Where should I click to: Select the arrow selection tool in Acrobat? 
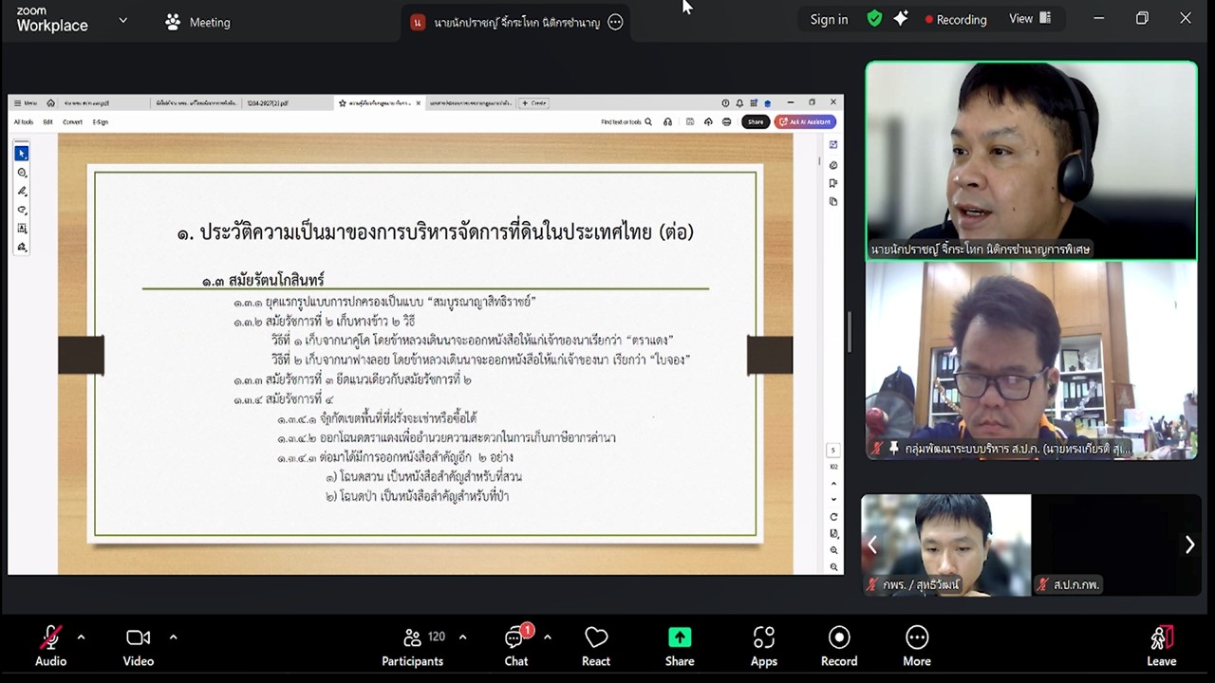[x=21, y=153]
